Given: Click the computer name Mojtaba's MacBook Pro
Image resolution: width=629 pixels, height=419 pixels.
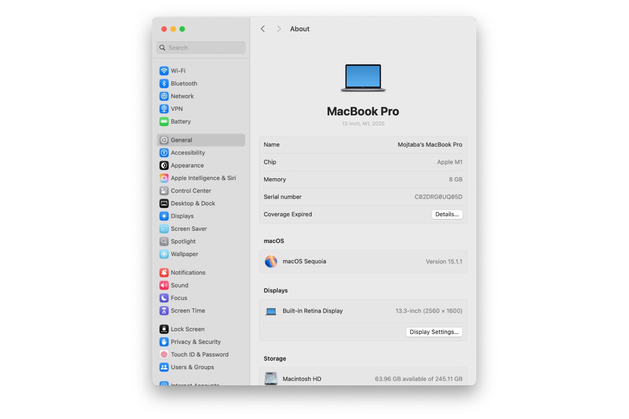Looking at the screenshot, I should 430,145.
